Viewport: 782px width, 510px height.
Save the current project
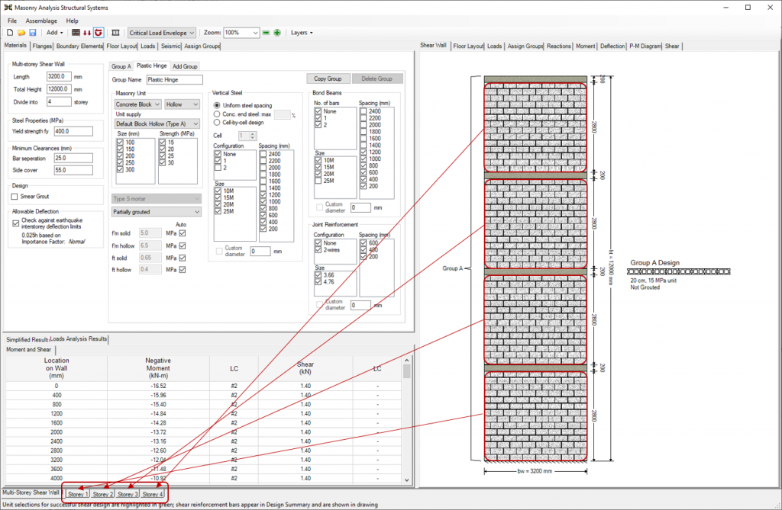33,33
